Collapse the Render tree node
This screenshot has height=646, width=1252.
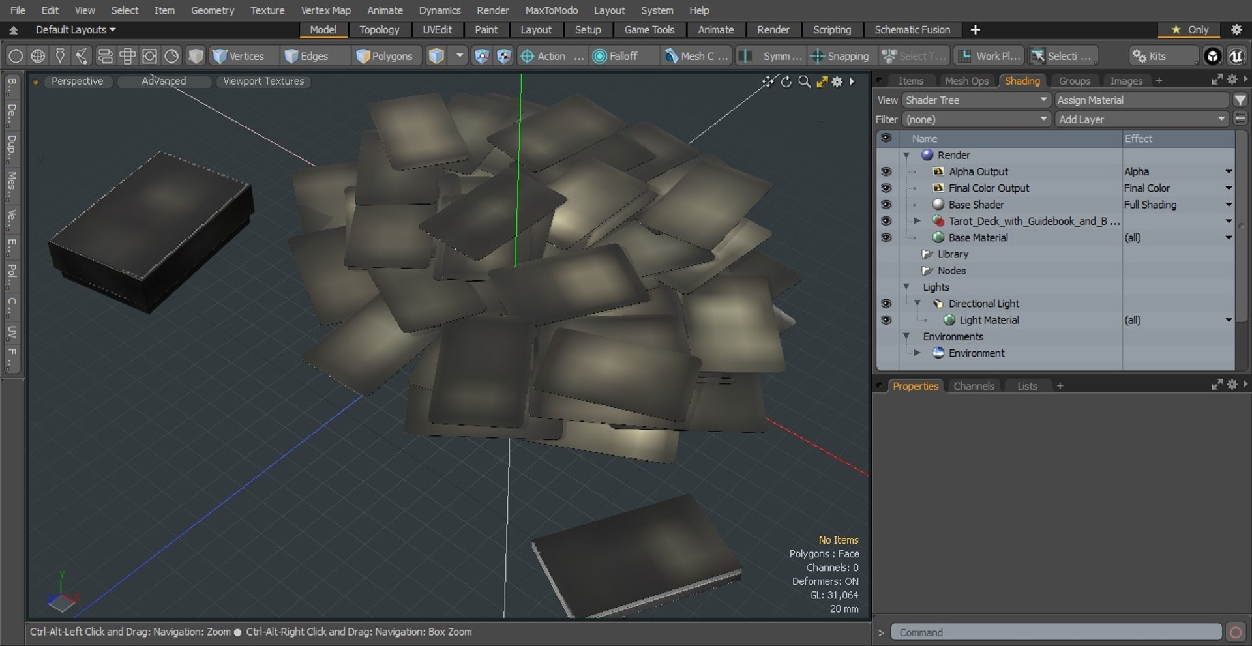(x=906, y=155)
